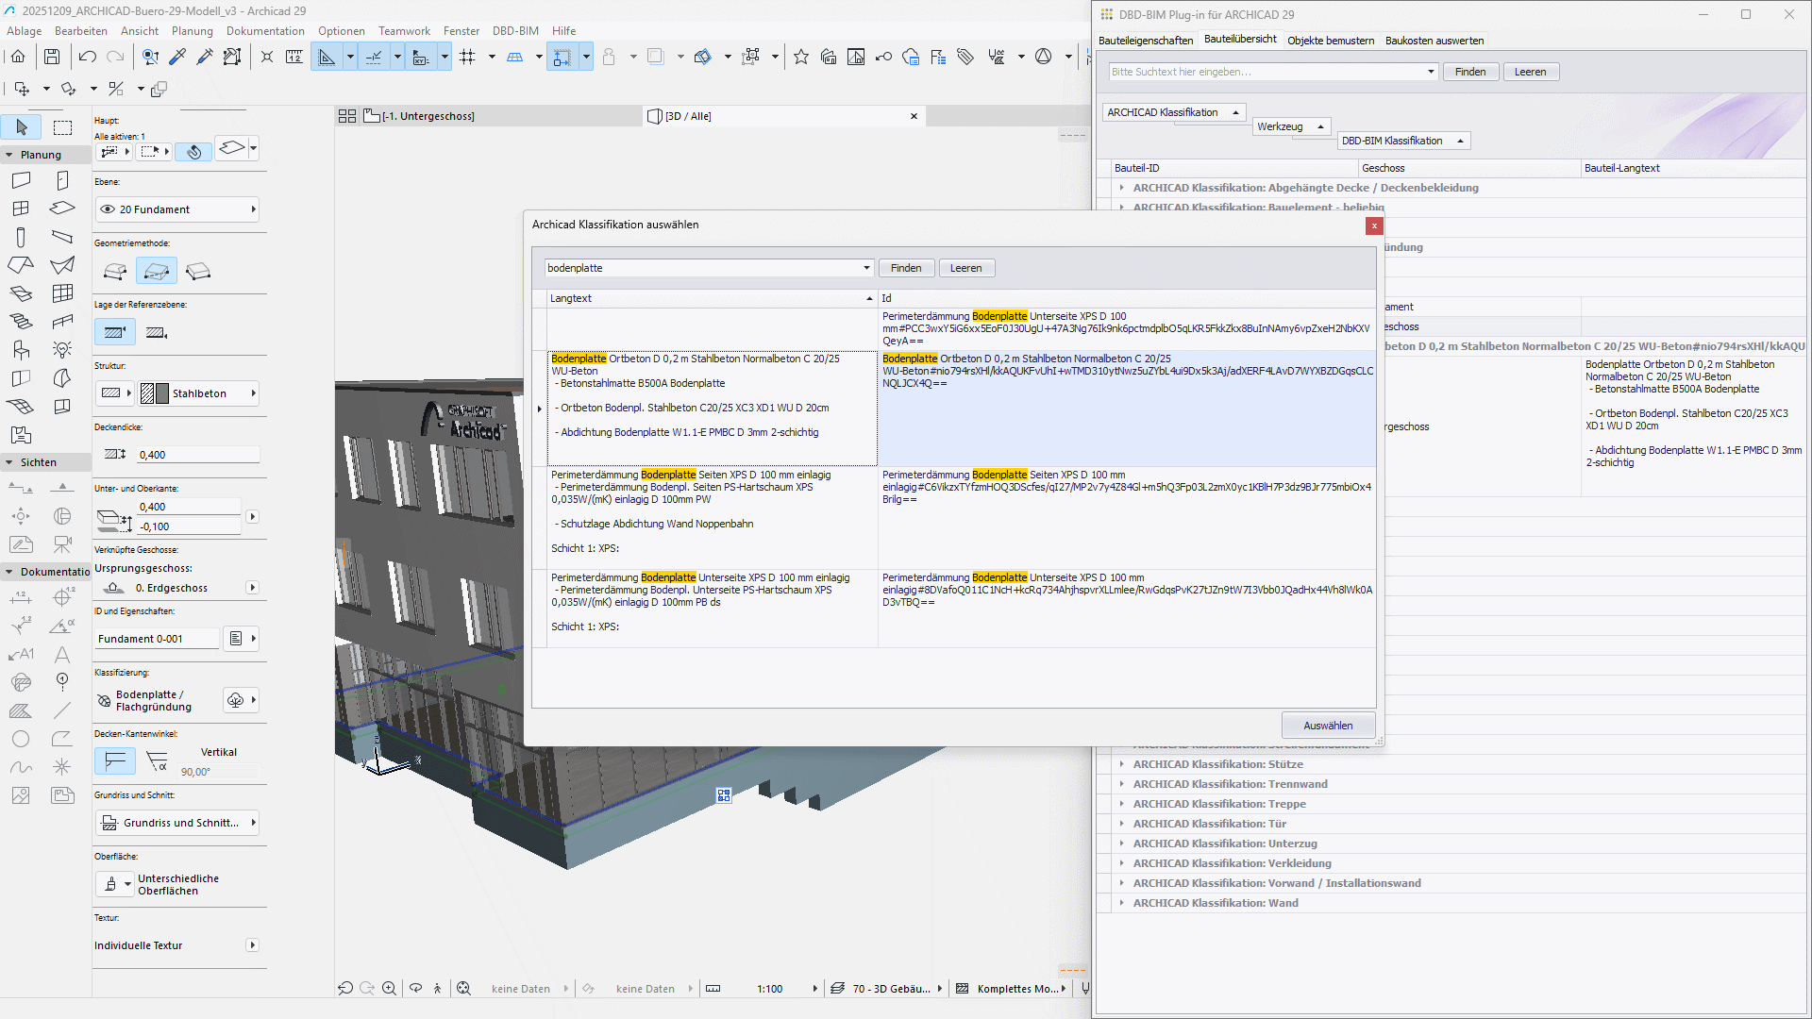Viewport: 1812px width, 1019px height.
Task: Click the Save icon in toolbar
Action: point(52,58)
